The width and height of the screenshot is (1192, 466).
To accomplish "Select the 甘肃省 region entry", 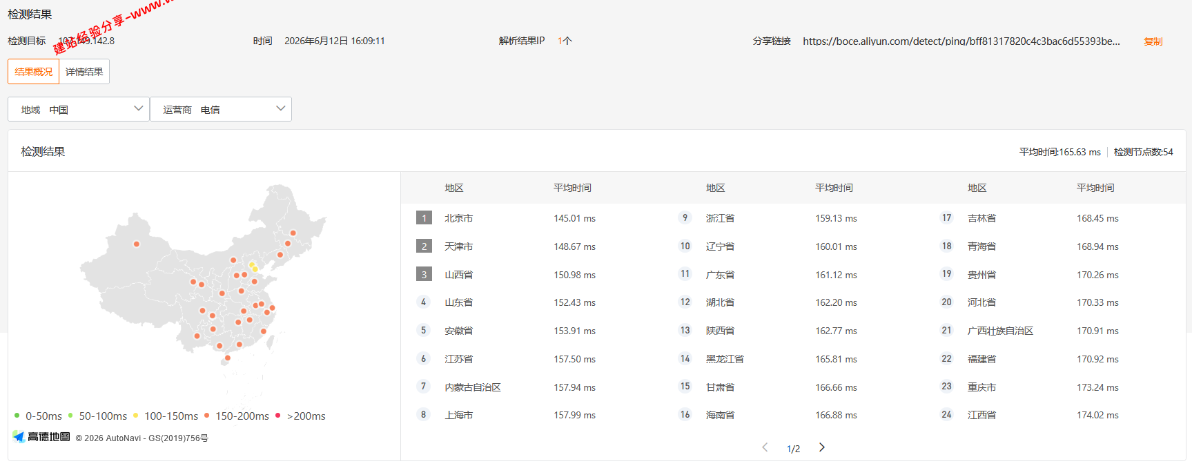I will click(720, 387).
